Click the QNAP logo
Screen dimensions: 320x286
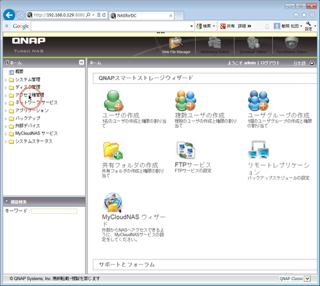[x=29, y=41]
